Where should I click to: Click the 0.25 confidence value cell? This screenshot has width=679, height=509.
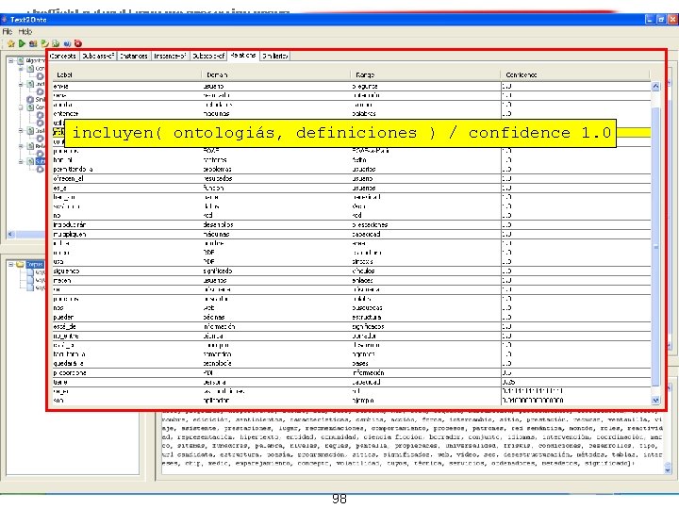click(x=509, y=382)
